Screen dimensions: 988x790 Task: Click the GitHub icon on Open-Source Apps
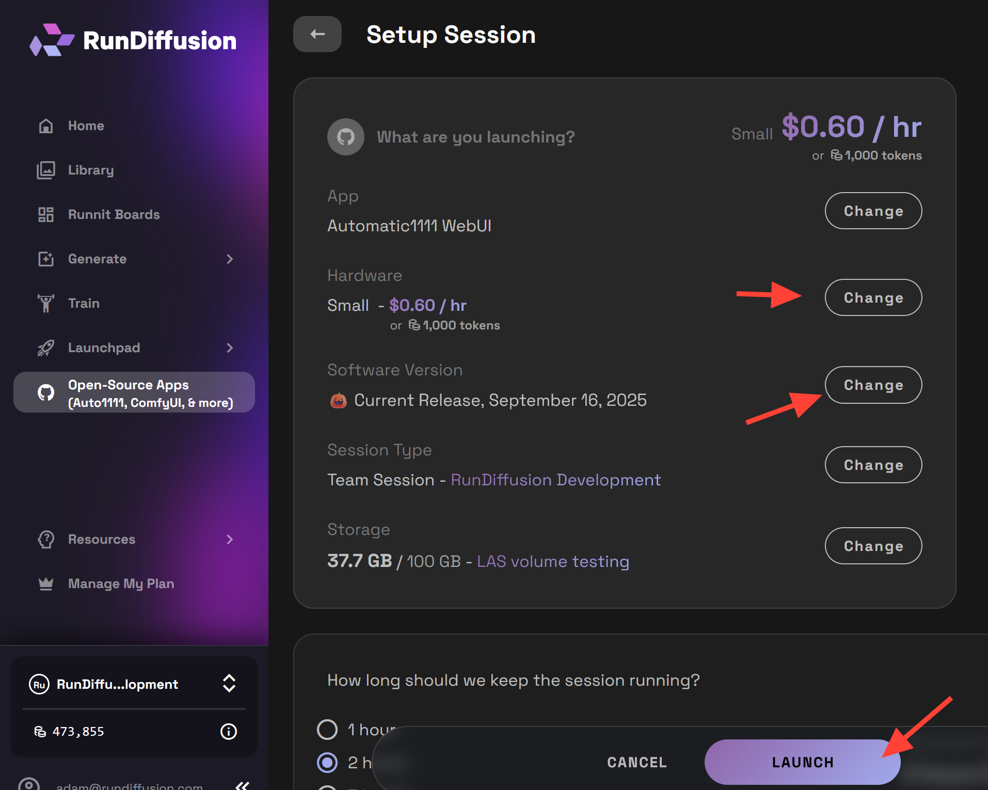[x=46, y=392]
